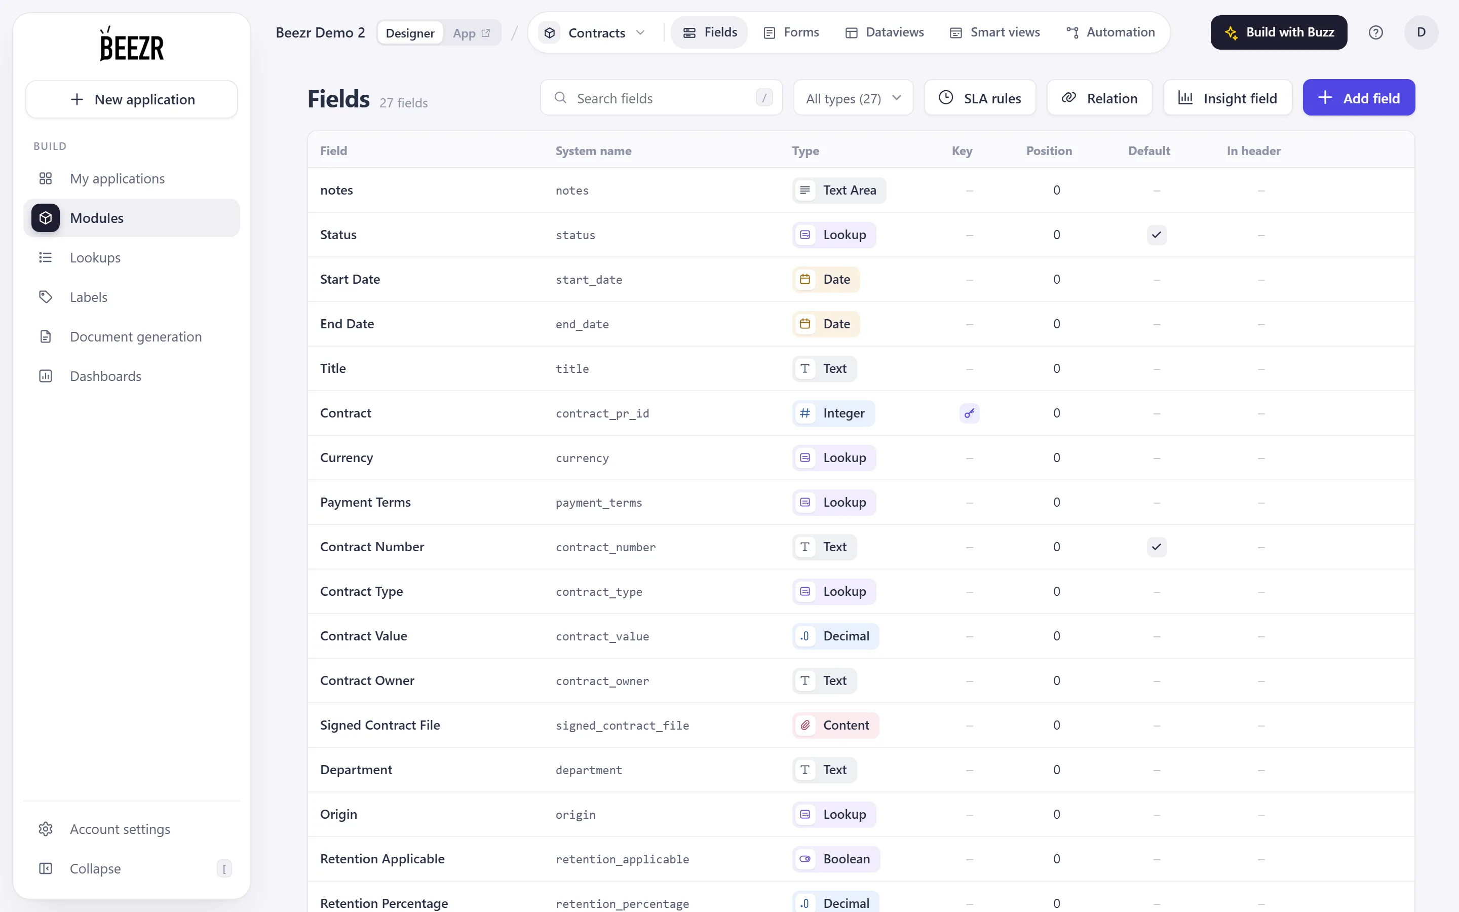The height and width of the screenshot is (912, 1459).
Task: Focus the Search fields input
Action: point(662,98)
